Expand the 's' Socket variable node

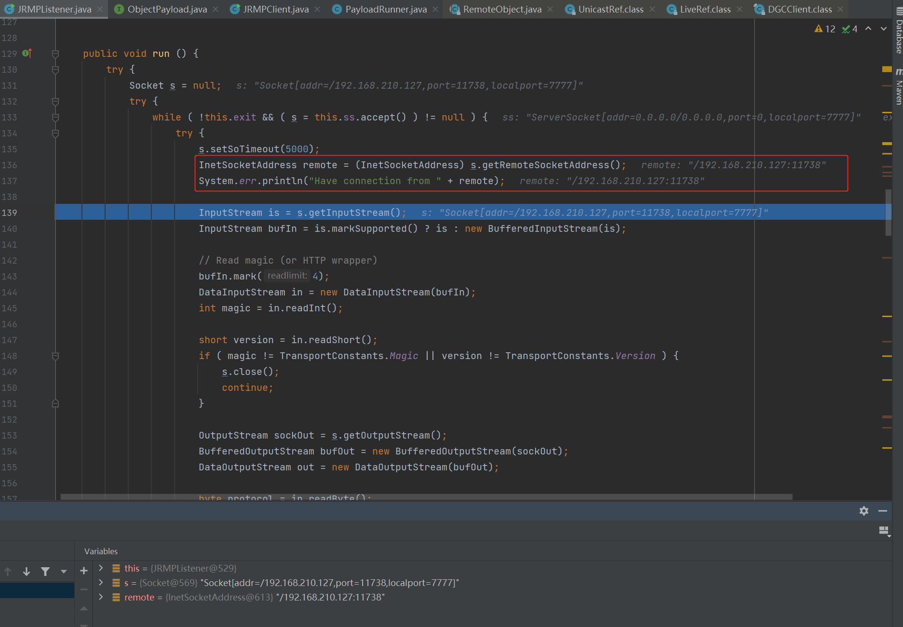(x=101, y=582)
